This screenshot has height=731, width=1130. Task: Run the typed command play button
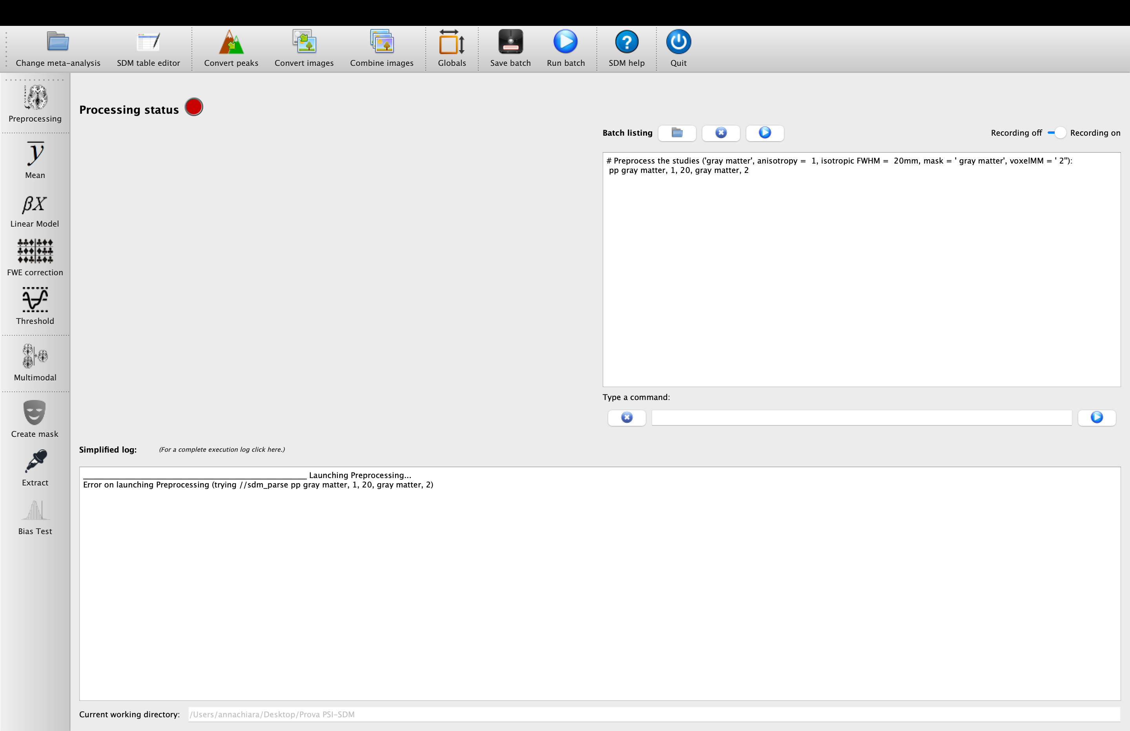1096,418
